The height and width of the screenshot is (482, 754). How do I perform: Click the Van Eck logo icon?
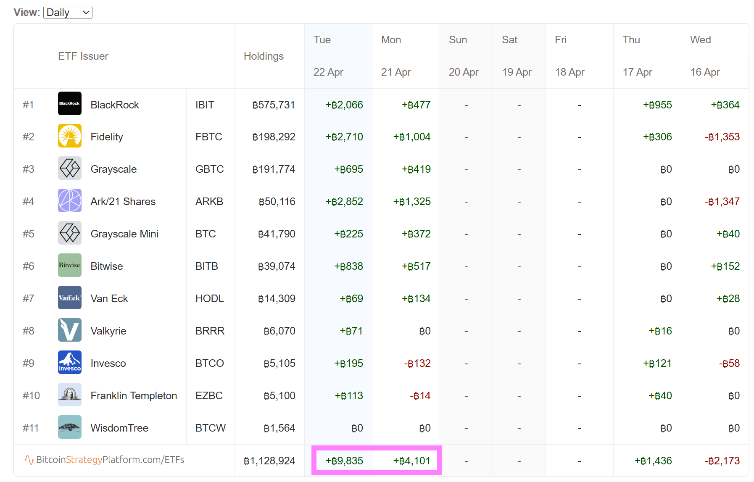click(69, 298)
